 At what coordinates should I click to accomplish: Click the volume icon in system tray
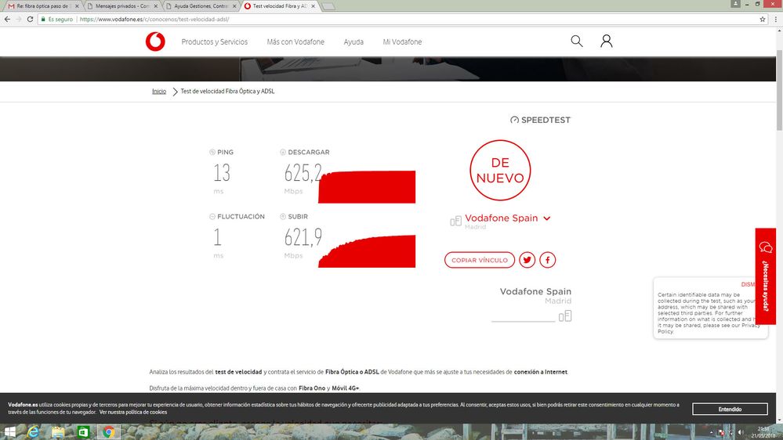pos(740,432)
